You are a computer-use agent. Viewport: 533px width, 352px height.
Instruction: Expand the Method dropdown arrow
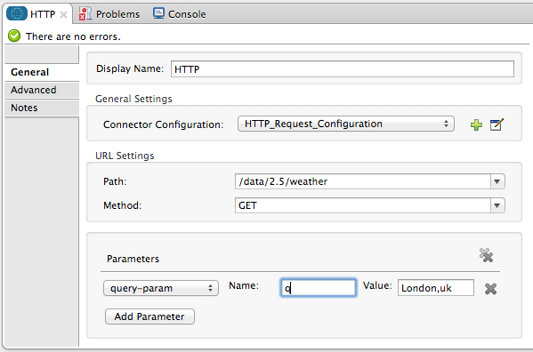(497, 205)
